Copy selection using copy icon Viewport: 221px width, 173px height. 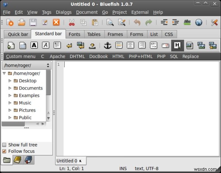point(83,22)
